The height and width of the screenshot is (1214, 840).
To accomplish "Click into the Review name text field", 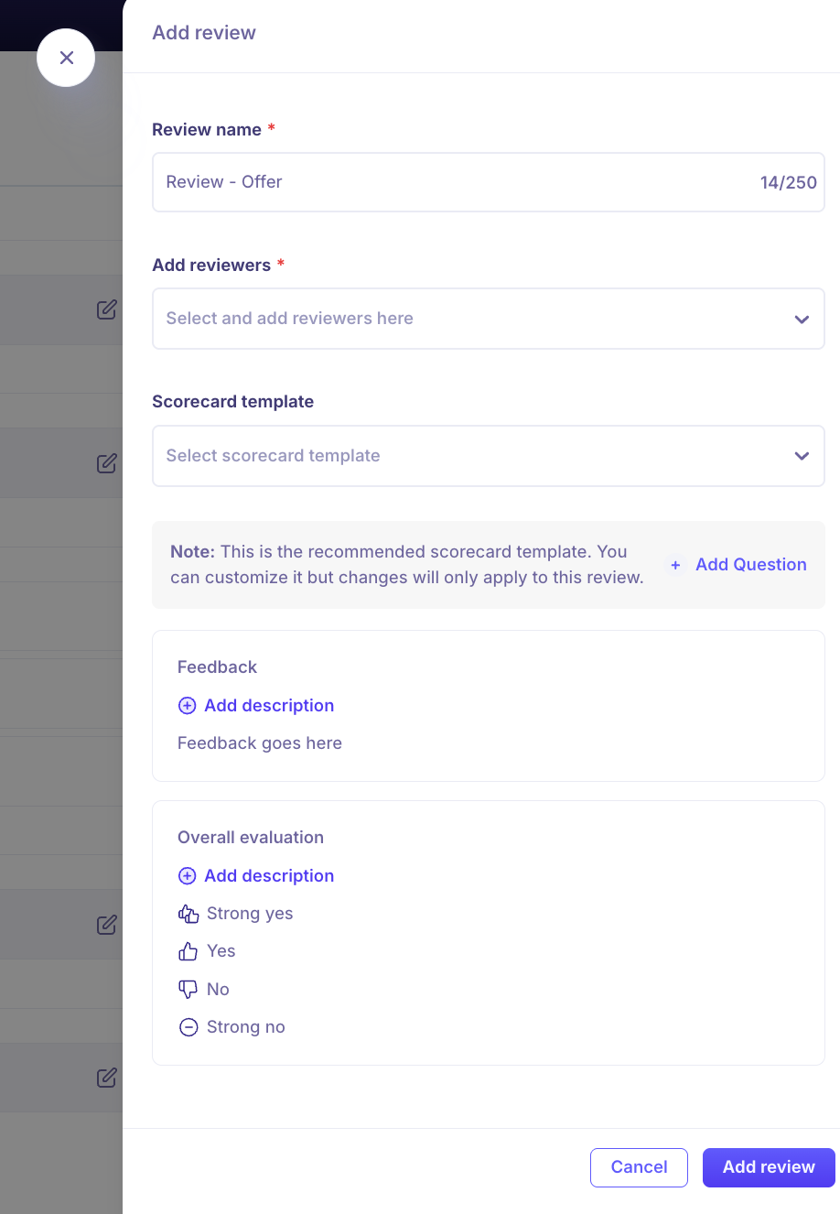I will coord(448,182).
